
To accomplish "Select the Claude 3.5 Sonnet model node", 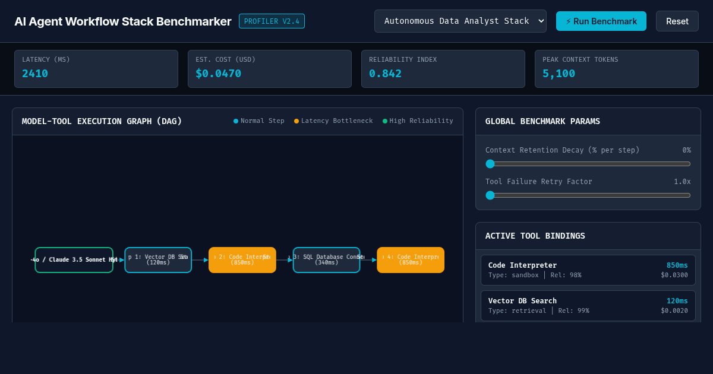I will (74, 260).
